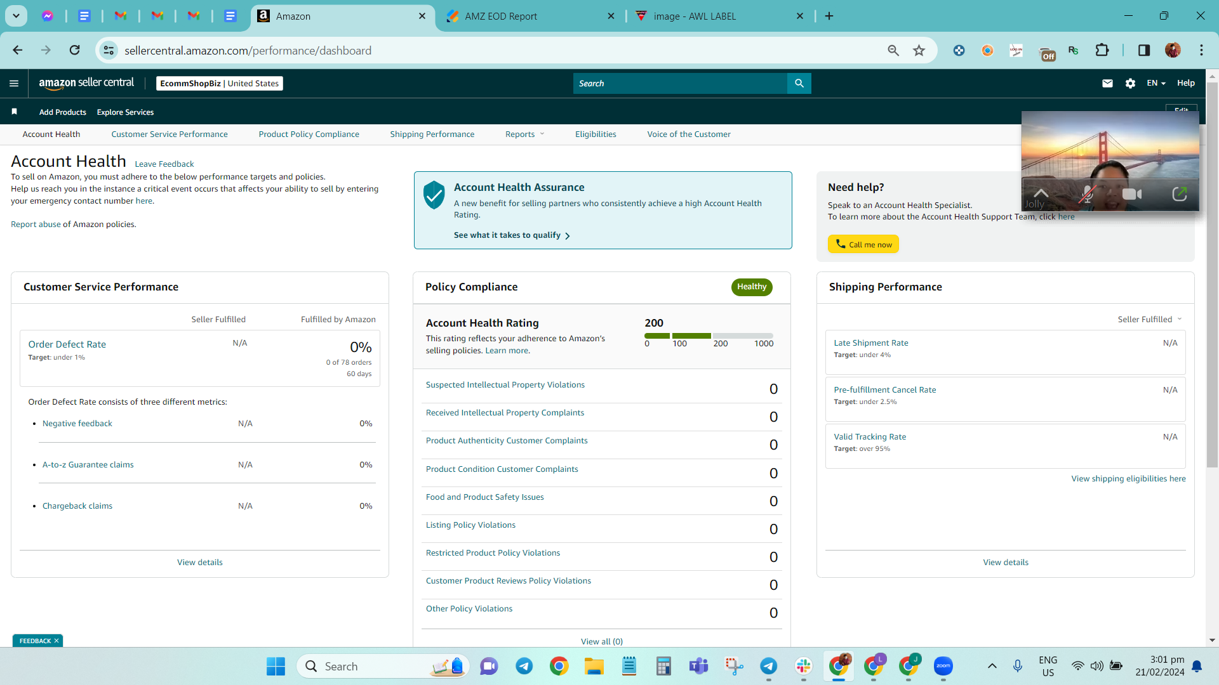
Task: Open the EN language dropdown
Action: (x=1156, y=83)
